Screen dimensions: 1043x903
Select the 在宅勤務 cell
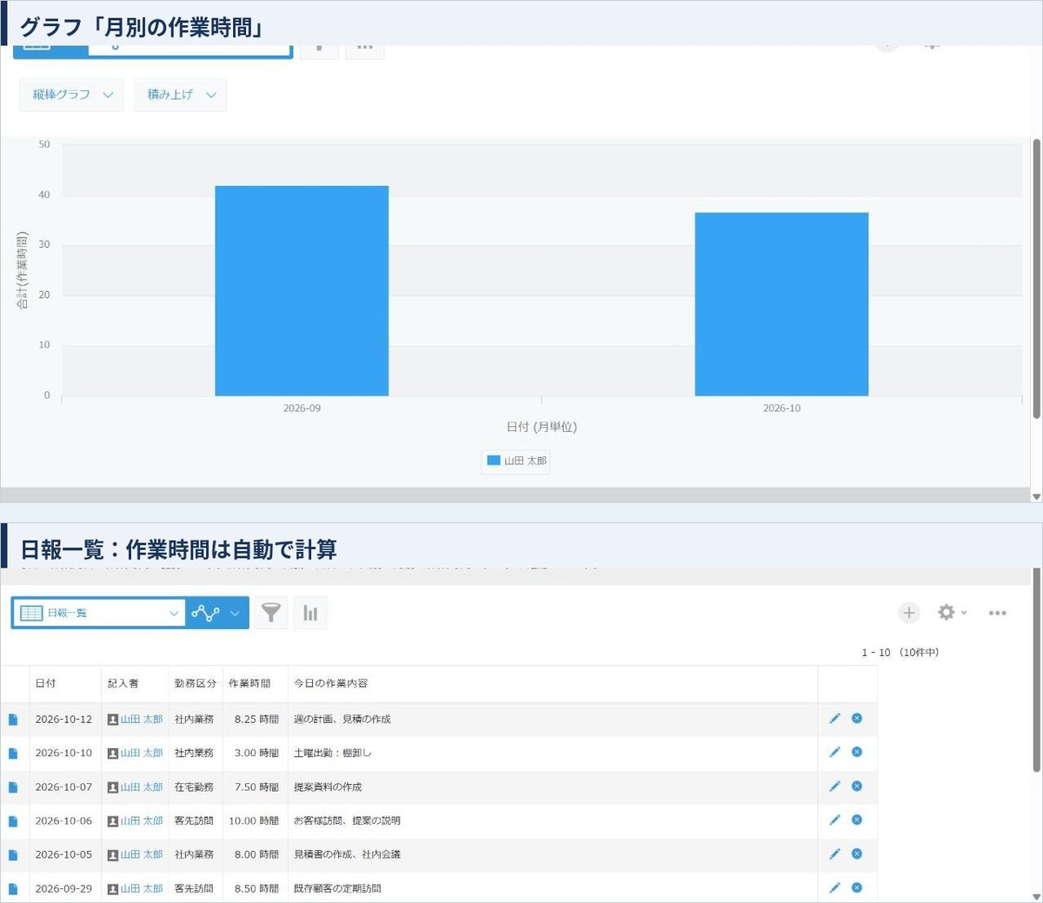pos(194,787)
